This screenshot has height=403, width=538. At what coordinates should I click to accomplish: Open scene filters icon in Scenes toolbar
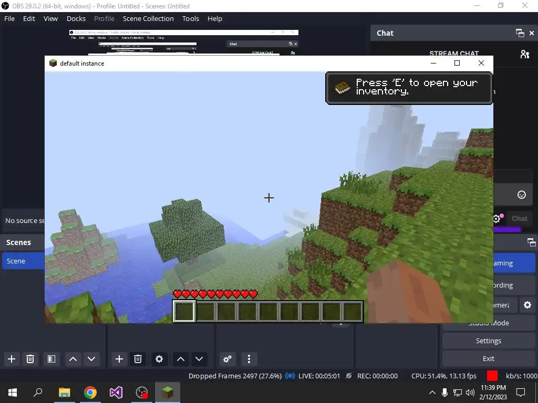coord(51,359)
